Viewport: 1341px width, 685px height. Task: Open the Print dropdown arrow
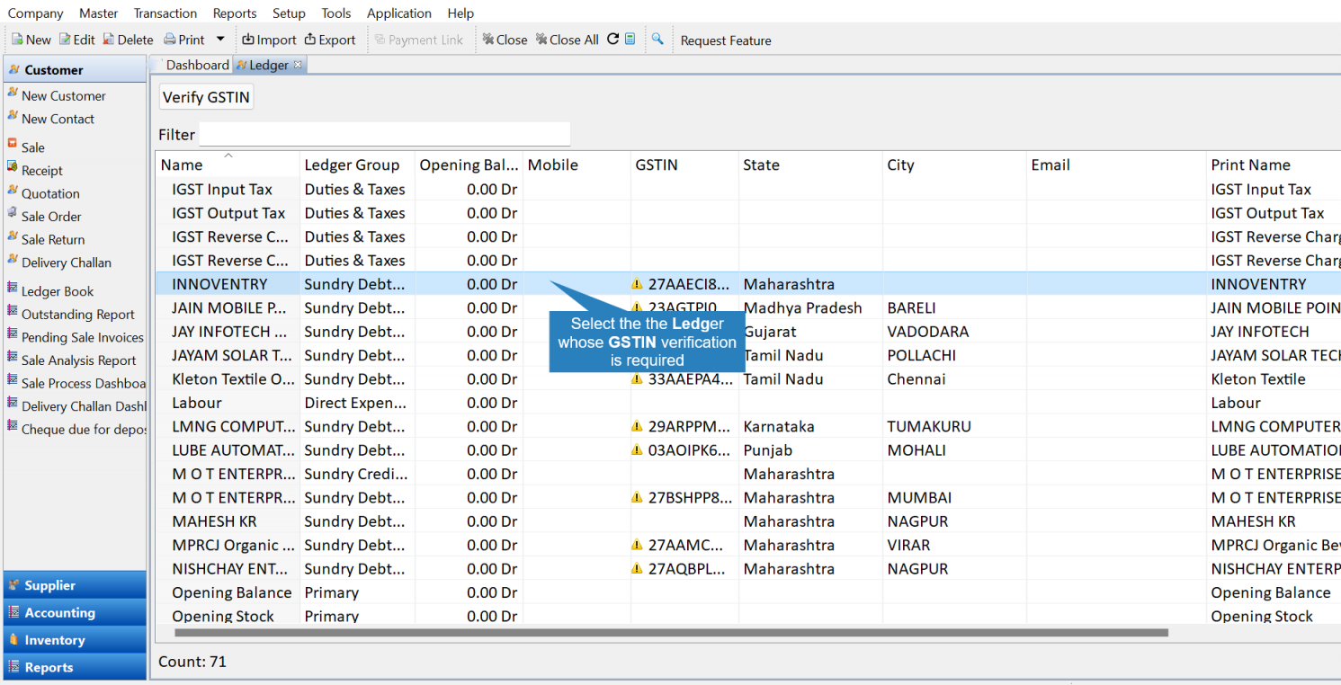[x=220, y=40]
